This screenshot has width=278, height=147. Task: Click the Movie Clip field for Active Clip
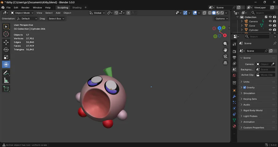click(265, 75)
